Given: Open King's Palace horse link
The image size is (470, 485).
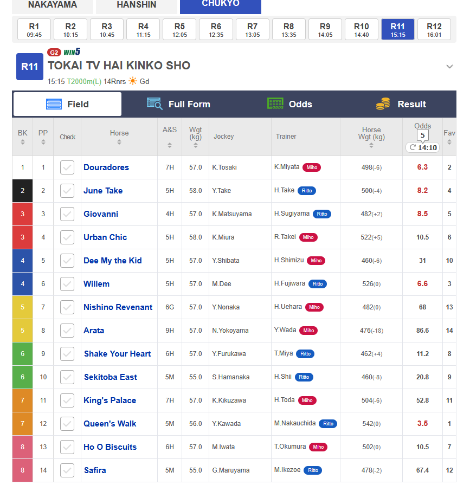Looking at the screenshot, I should coord(110,400).
